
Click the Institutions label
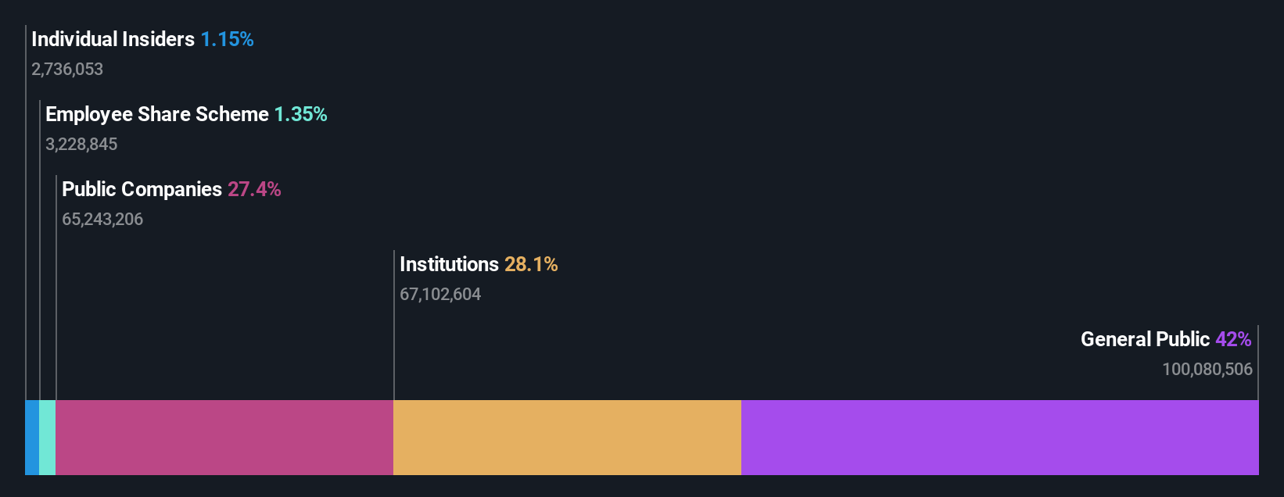449,264
